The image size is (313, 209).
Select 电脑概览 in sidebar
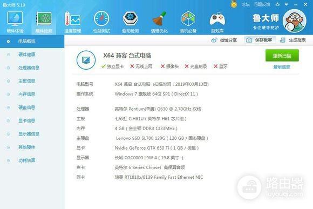(32, 42)
